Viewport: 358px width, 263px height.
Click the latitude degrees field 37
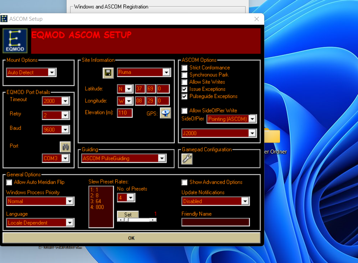click(140, 89)
